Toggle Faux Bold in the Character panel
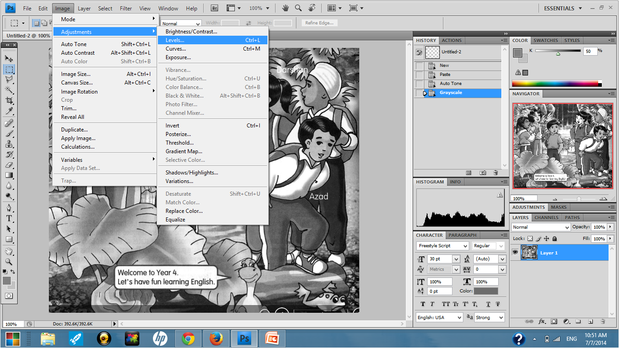The width and height of the screenshot is (619, 348). point(423,304)
